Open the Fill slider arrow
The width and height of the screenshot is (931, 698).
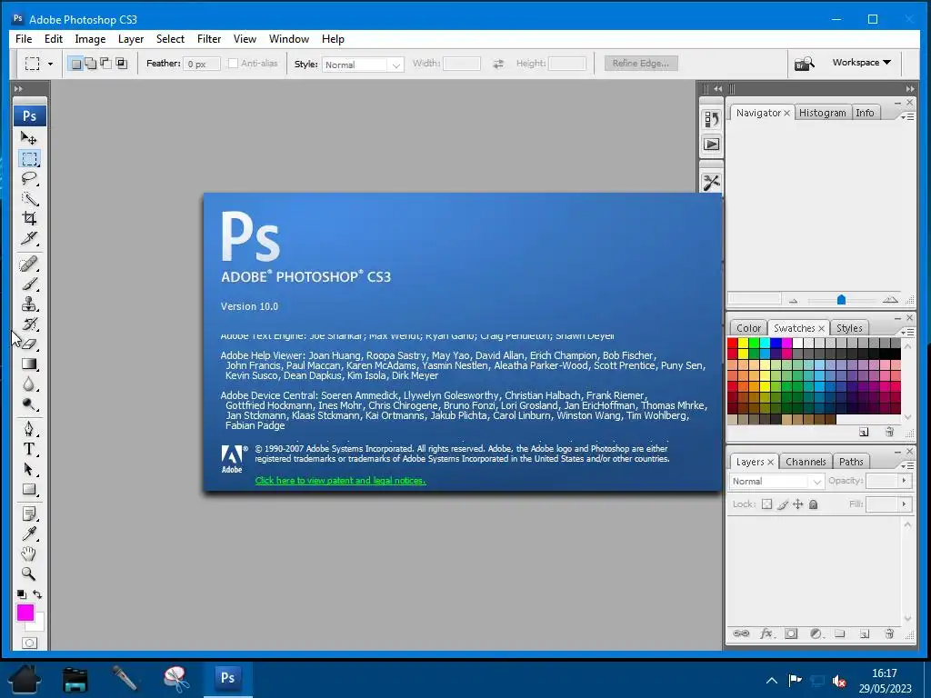(905, 504)
